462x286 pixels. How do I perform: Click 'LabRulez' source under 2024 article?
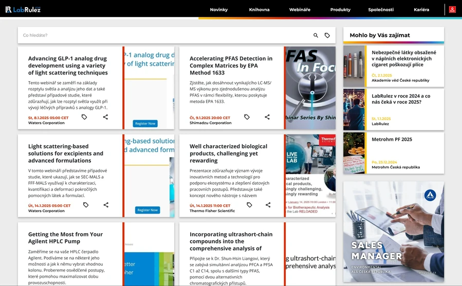coord(380,124)
